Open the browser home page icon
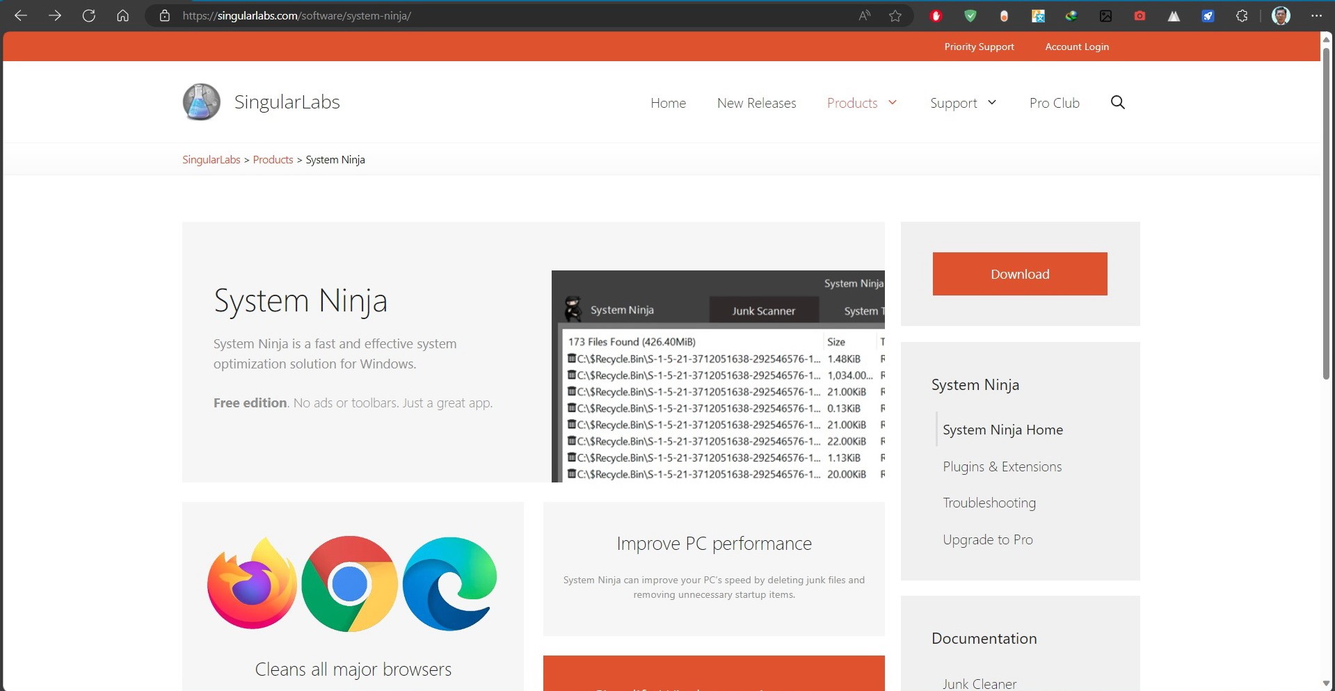The width and height of the screenshot is (1335, 691). pos(123,15)
